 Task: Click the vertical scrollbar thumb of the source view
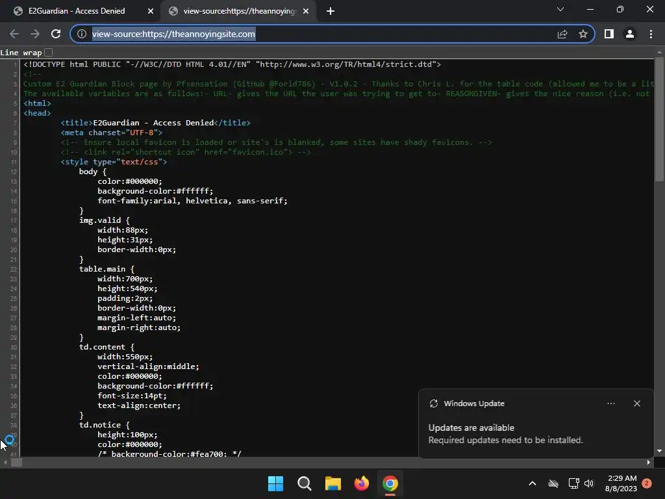tap(659, 120)
